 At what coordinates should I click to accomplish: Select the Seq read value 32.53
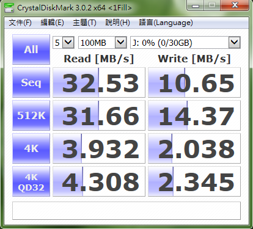point(99,82)
